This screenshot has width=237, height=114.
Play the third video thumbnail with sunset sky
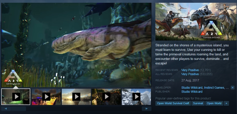tap(76, 97)
